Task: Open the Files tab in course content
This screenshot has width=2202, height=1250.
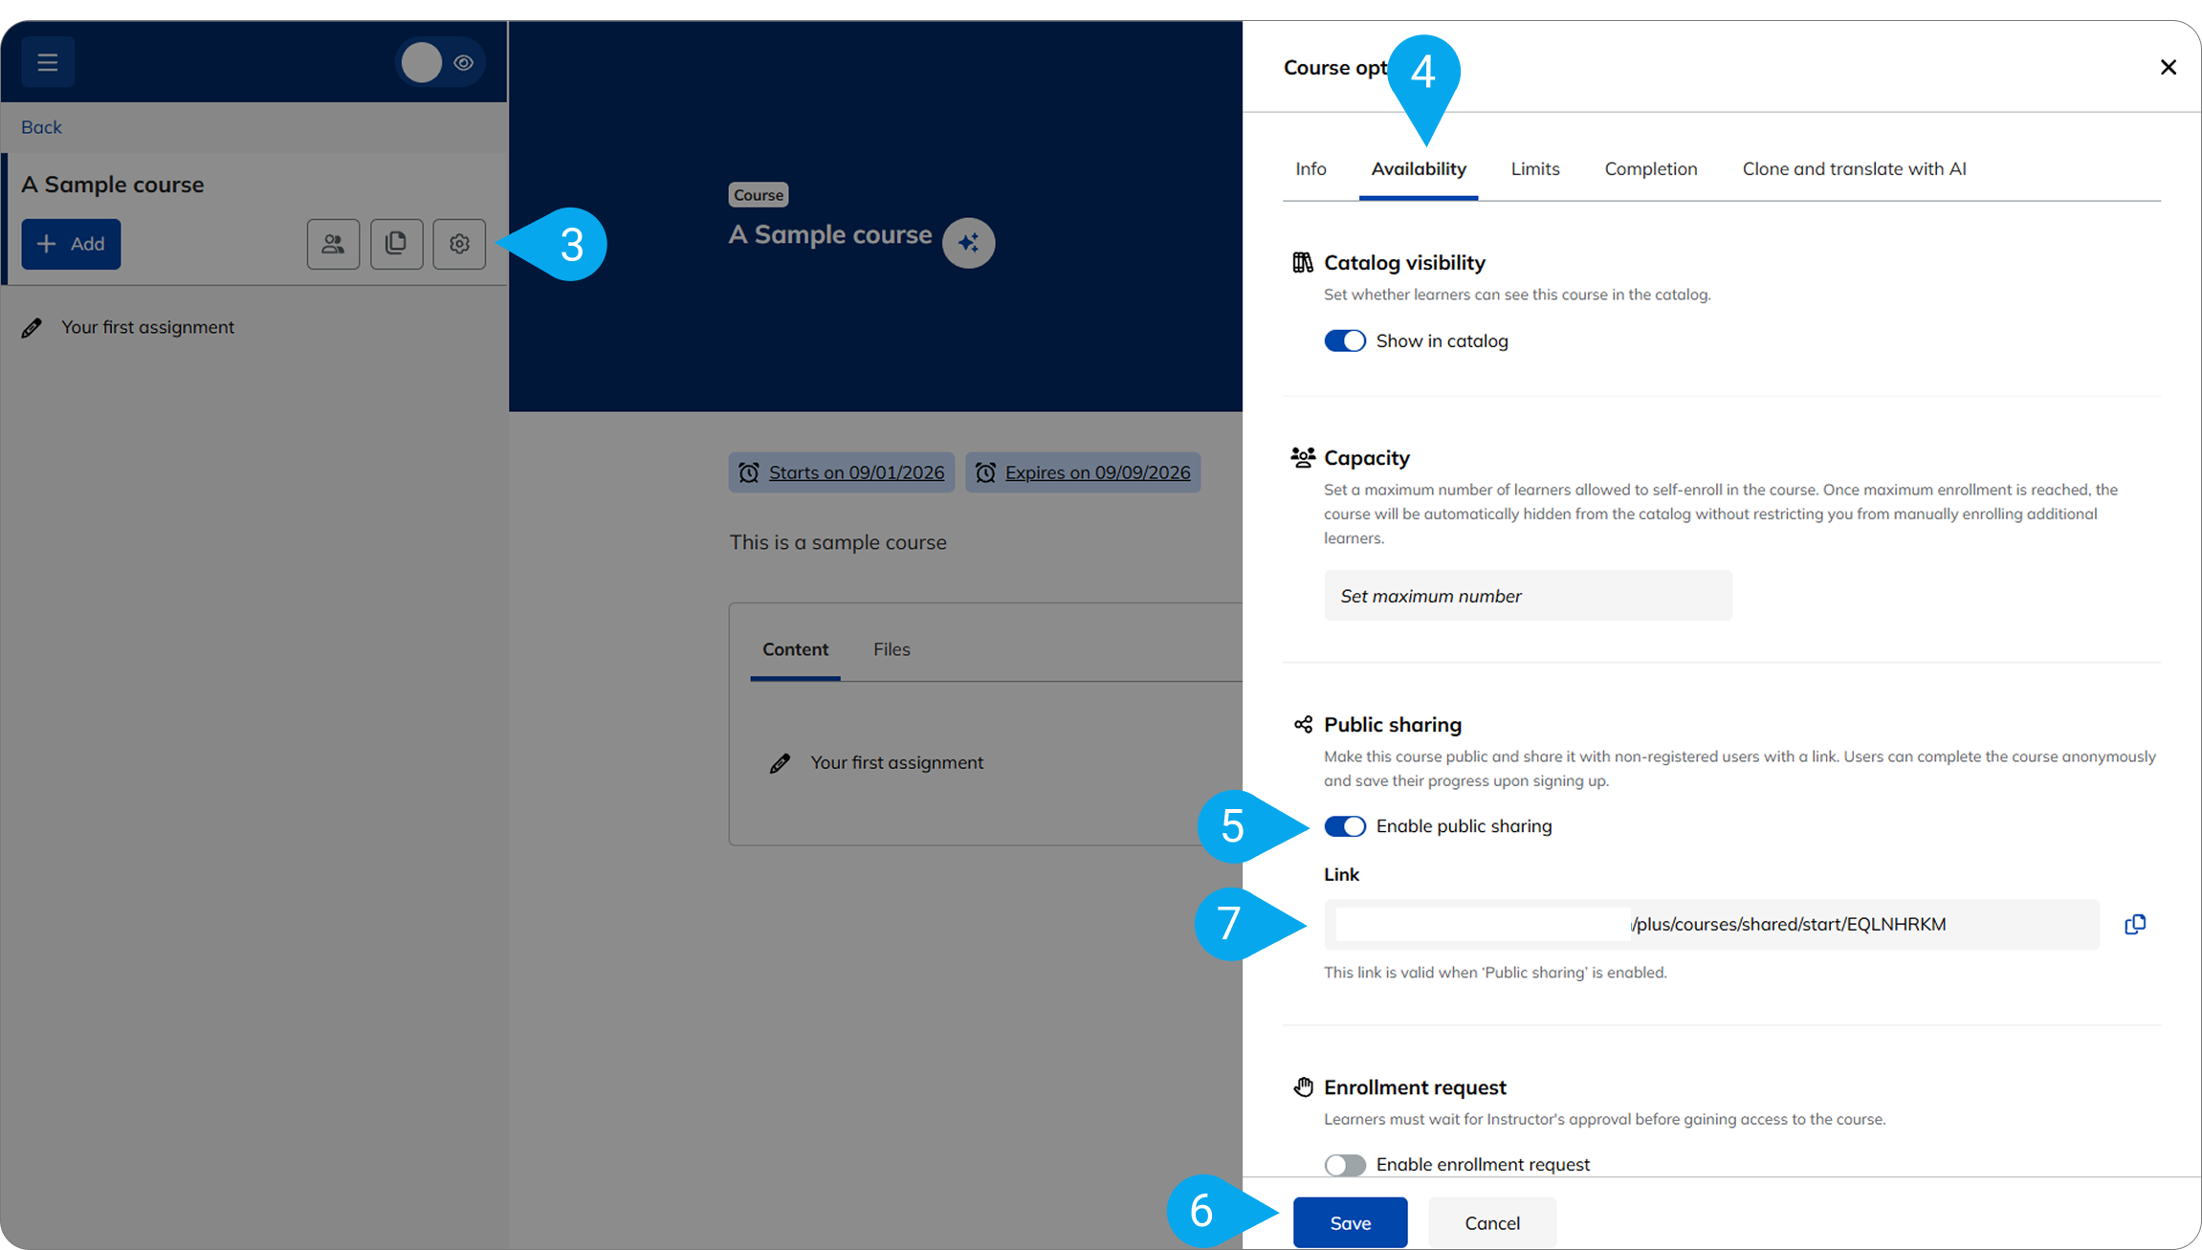Action: coord(892,649)
